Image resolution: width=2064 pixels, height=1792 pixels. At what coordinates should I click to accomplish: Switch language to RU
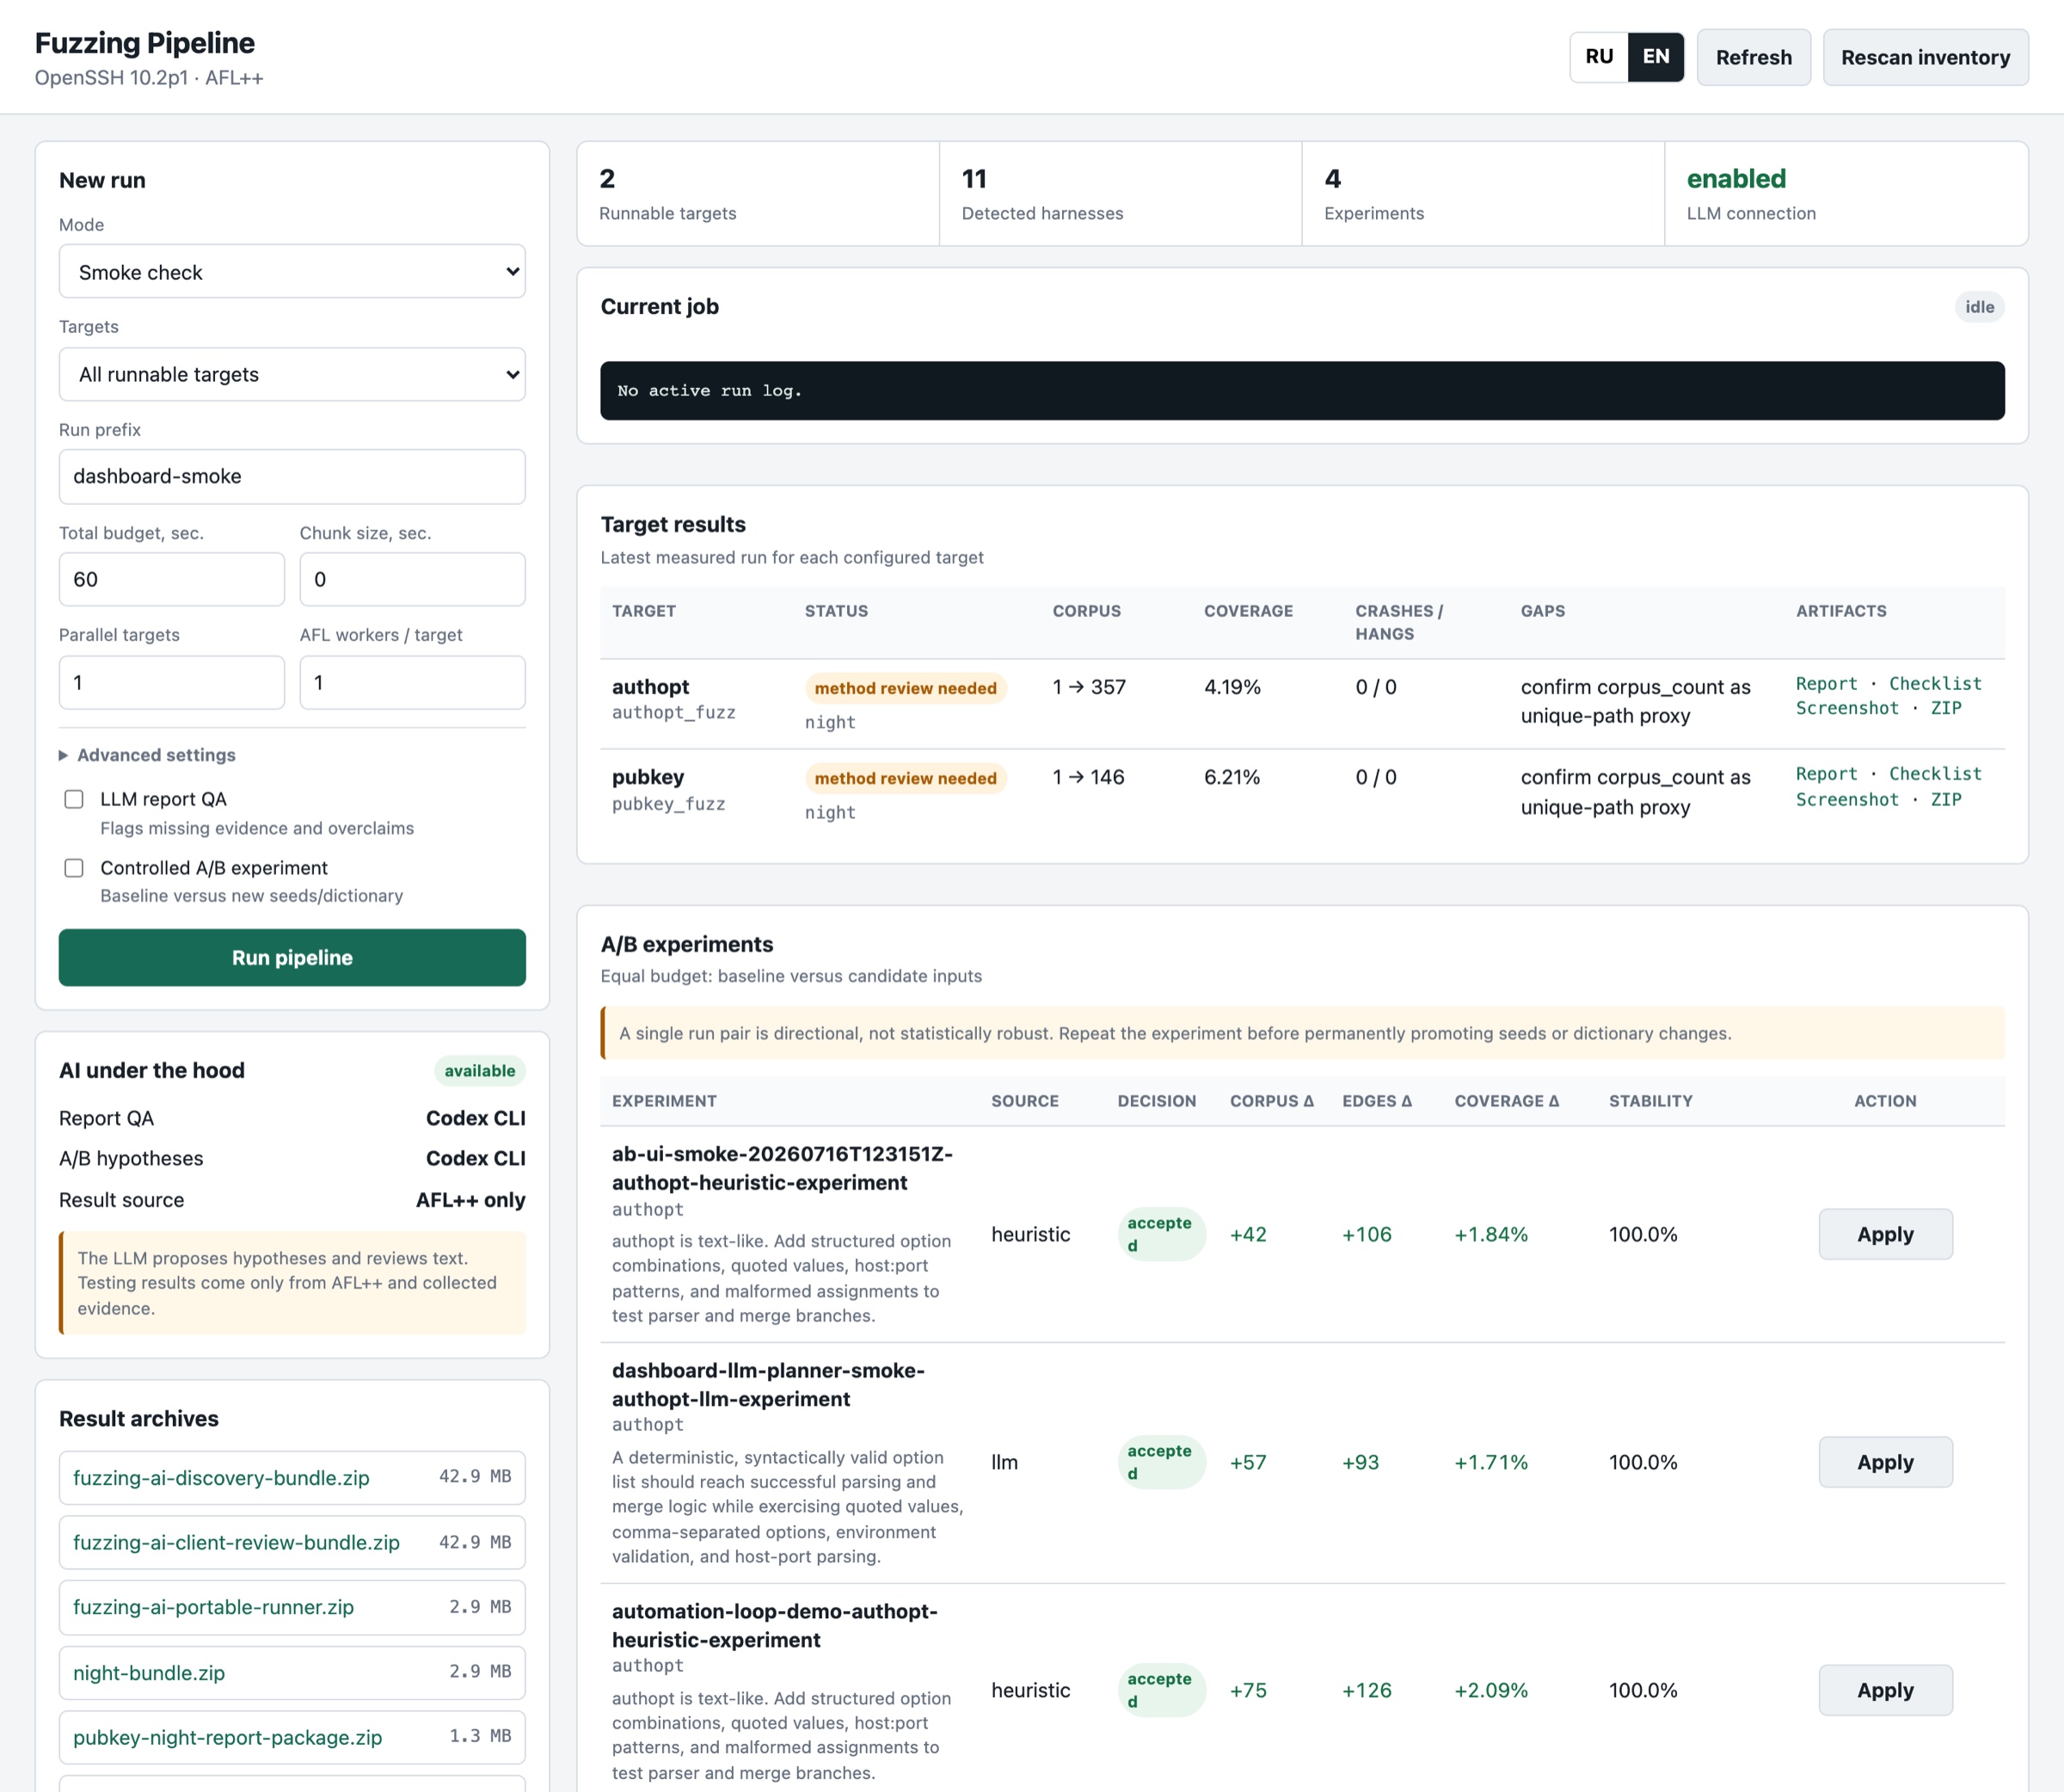tap(1600, 57)
